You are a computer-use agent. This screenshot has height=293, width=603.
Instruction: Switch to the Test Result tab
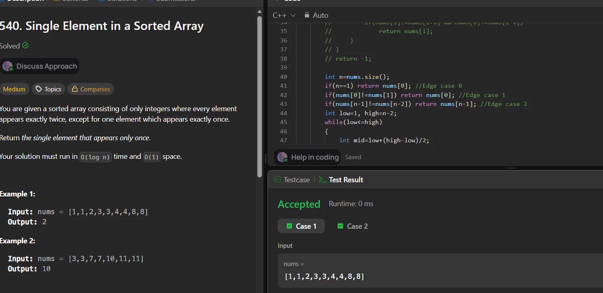(x=341, y=180)
